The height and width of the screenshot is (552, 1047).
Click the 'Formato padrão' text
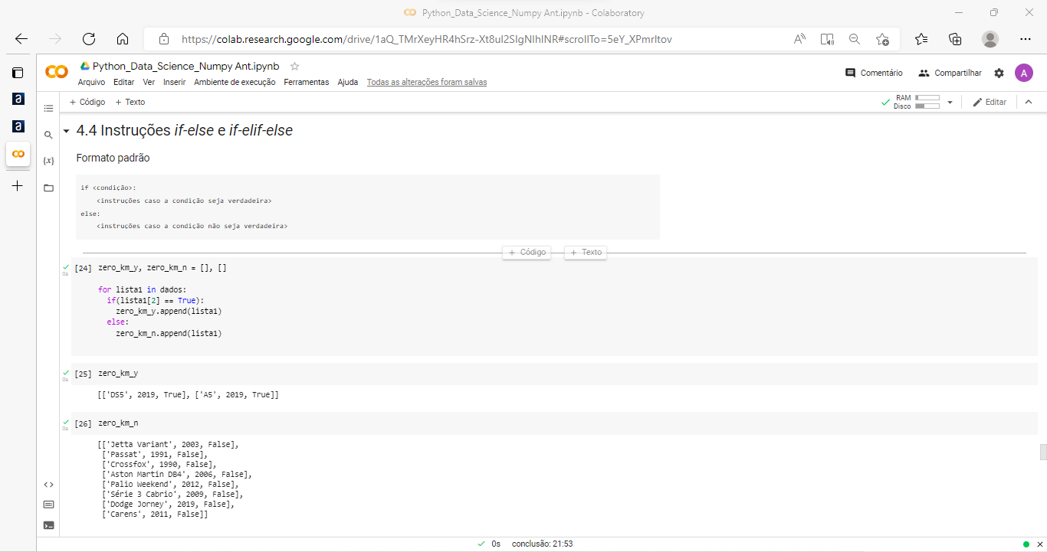tap(113, 158)
